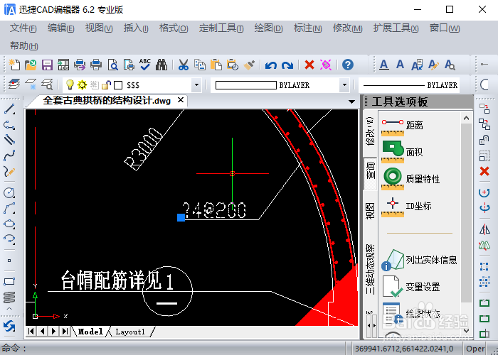The image size is (498, 355).
Task: Open the BYLAYER linetype combo box
Action: click(409, 85)
